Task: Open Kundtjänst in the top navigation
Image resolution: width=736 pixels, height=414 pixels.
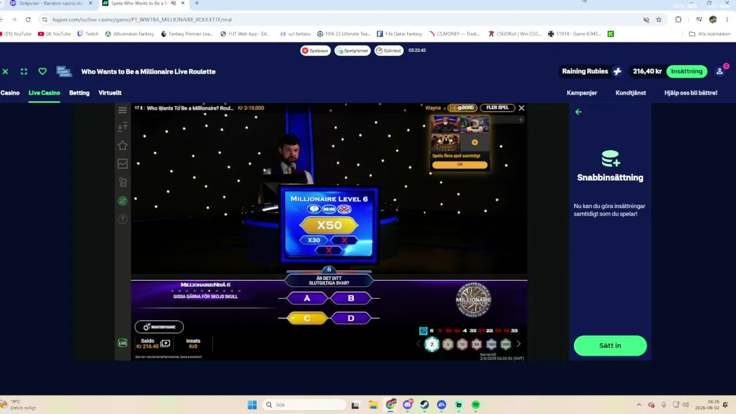Action: pyautogui.click(x=631, y=93)
